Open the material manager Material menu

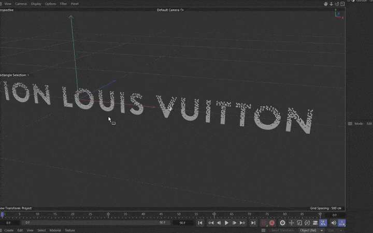55,230
